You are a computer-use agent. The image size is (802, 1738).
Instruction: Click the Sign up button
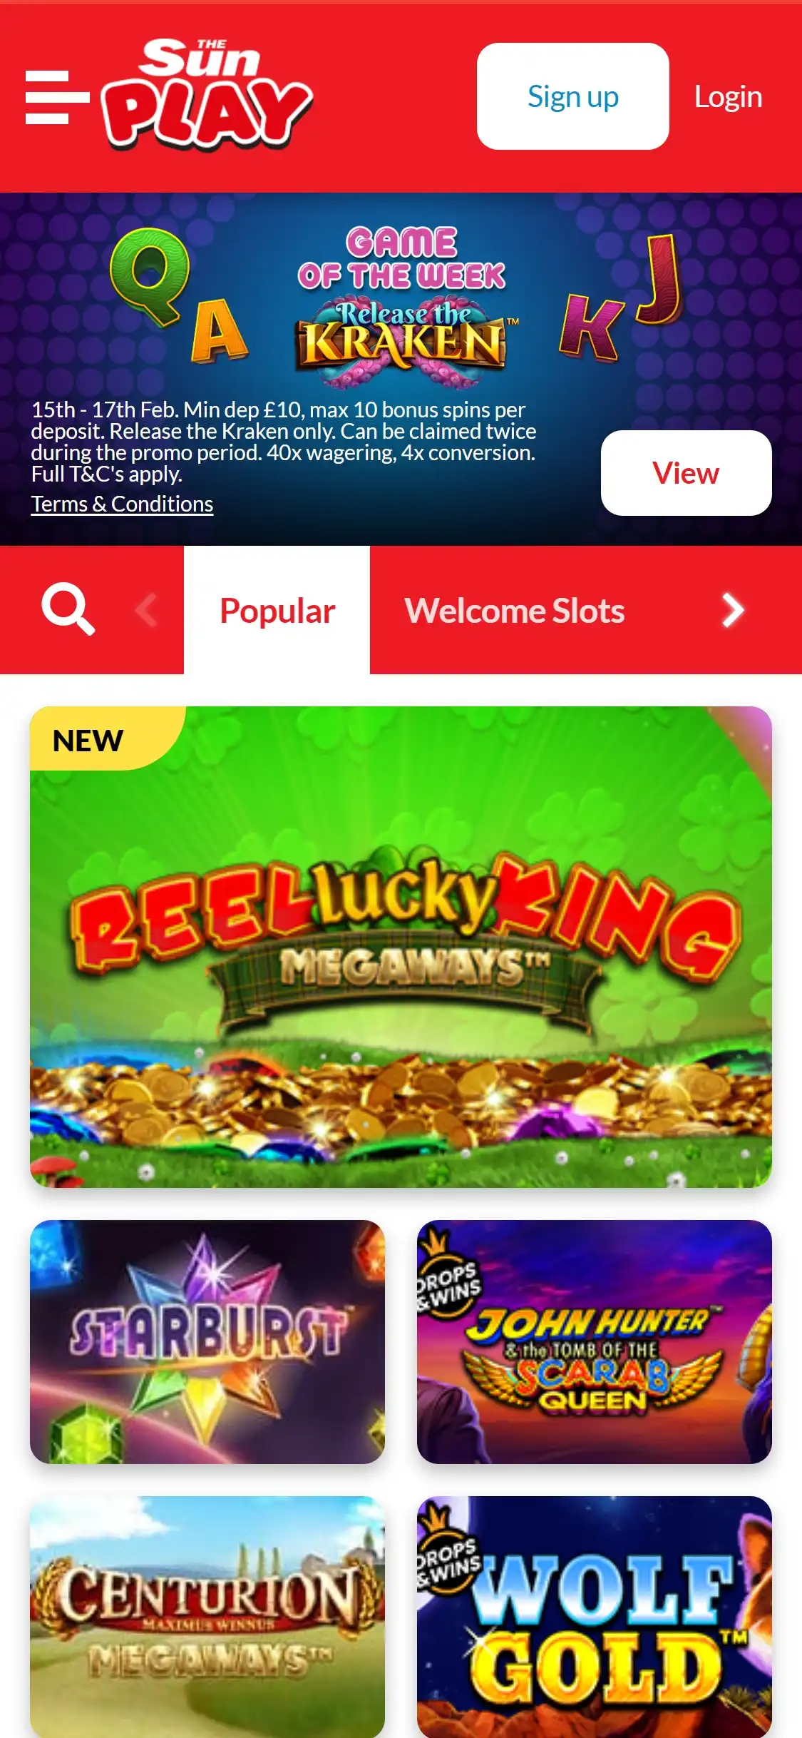(x=573, y=96)
